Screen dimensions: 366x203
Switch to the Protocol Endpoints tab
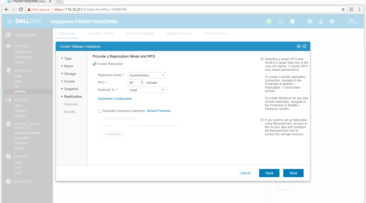pos(140,33)
